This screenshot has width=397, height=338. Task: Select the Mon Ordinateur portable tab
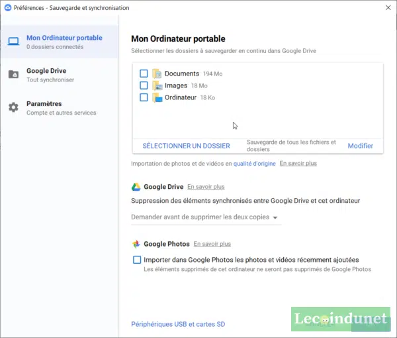coord(60,42)
